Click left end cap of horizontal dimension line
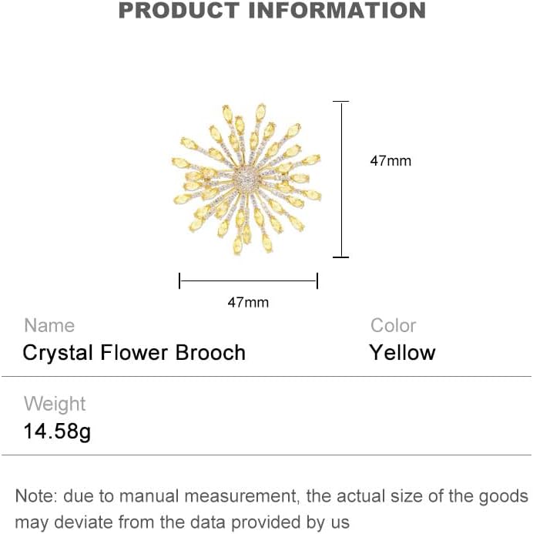 (179, 281)
